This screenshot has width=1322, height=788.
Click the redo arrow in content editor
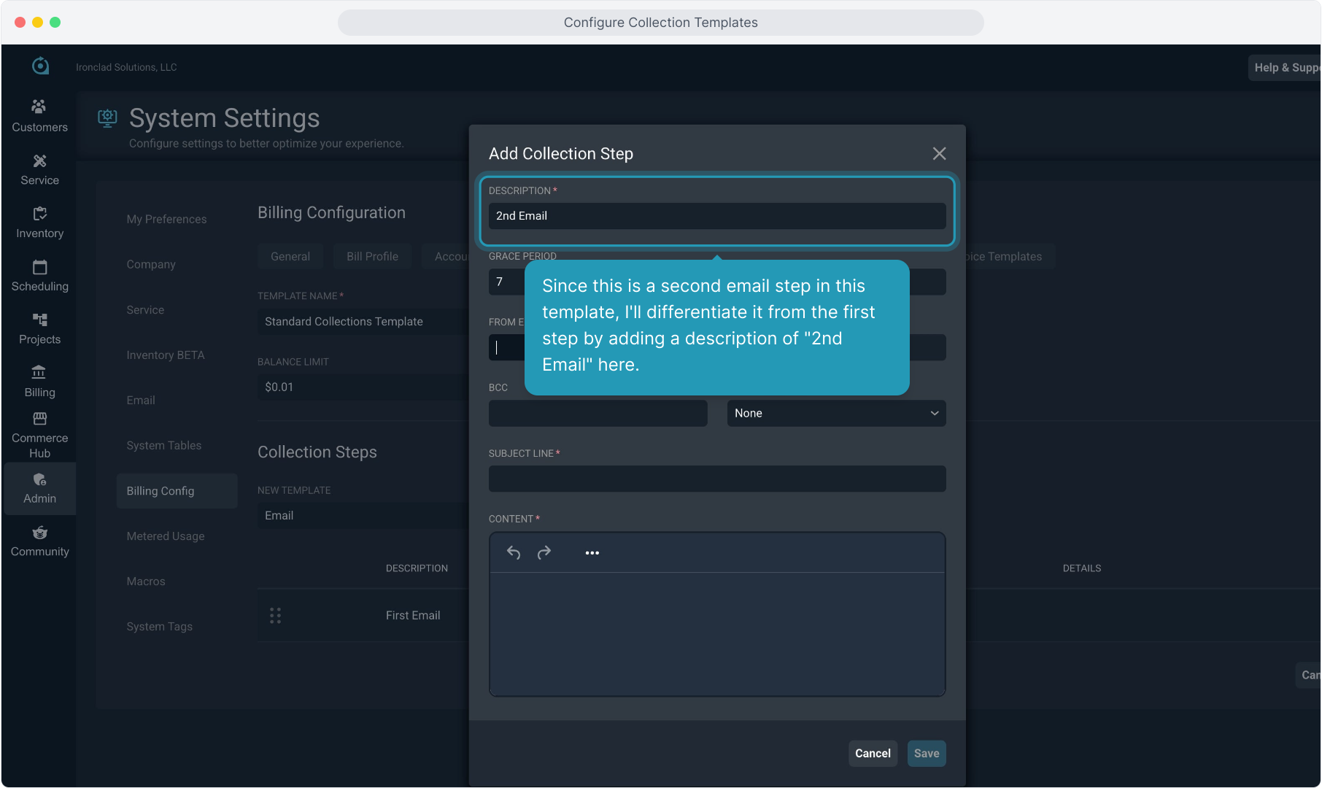point(544,553)
